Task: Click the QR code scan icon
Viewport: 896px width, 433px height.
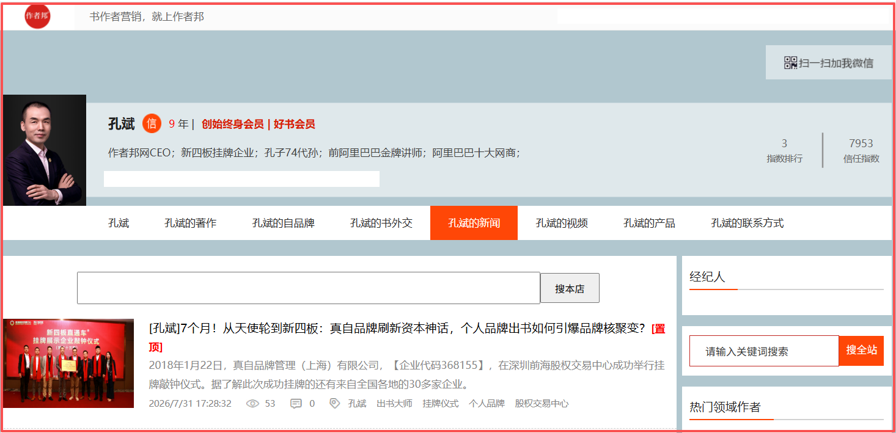Action: 790,62
